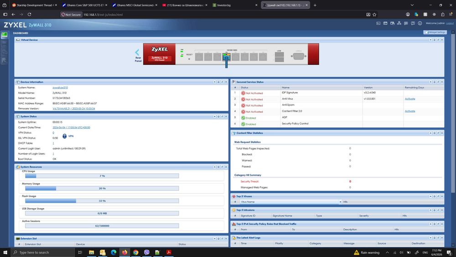The image size is (456, 257).
Task: Click the Windows taskbar search box
Action: coord(43,252)
